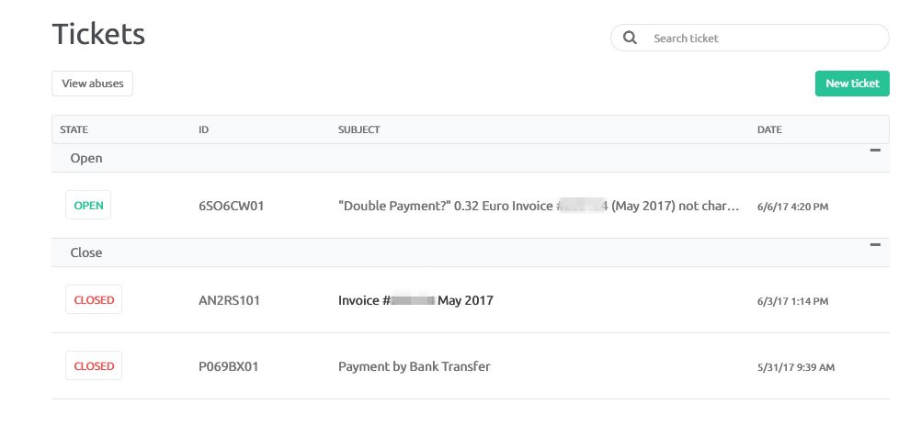The width and height of the screenshot is (921, 437).
Task: Open the Payment by Bank Transfer ticket
Action: pos(415,366)
